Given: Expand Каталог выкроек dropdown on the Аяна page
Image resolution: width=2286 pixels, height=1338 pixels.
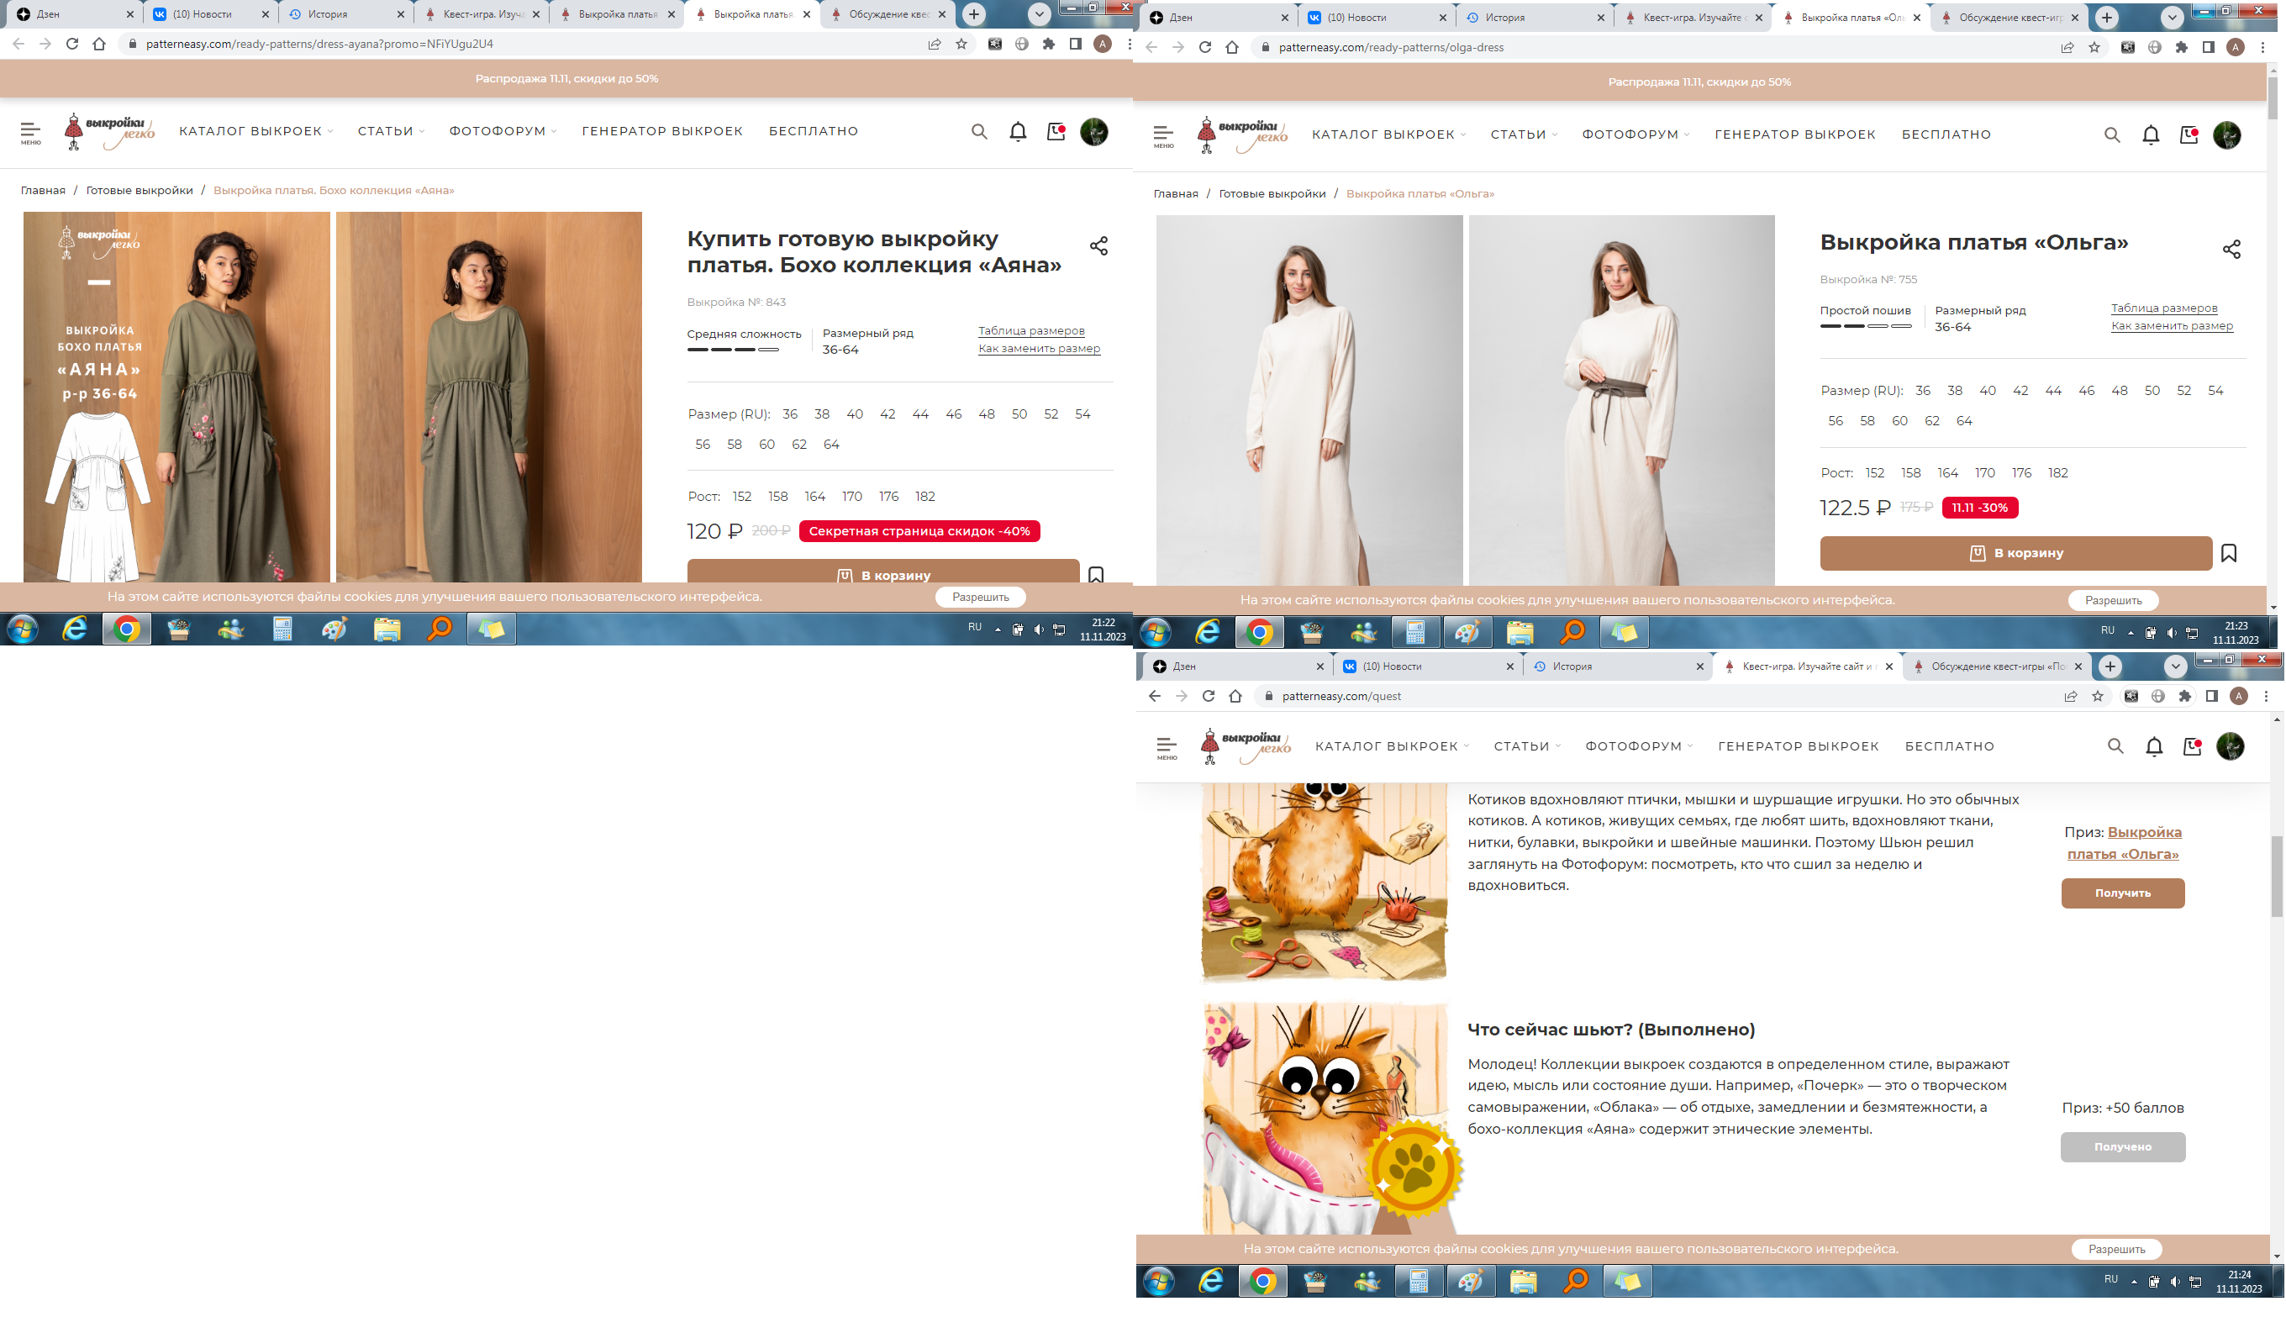Looking at the screenshot, I should 255,132.
